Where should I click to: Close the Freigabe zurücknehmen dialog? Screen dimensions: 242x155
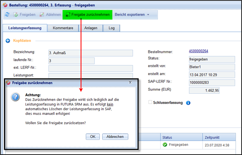pos(130,82)
